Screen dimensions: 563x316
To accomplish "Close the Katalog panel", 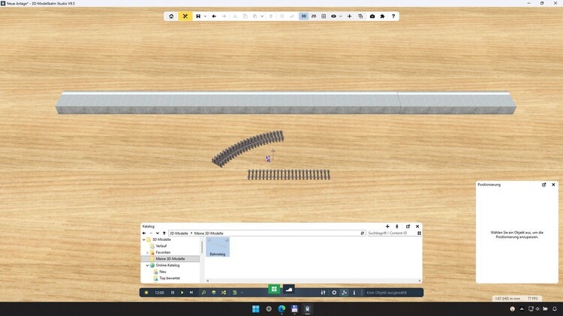I will (417, 226).
